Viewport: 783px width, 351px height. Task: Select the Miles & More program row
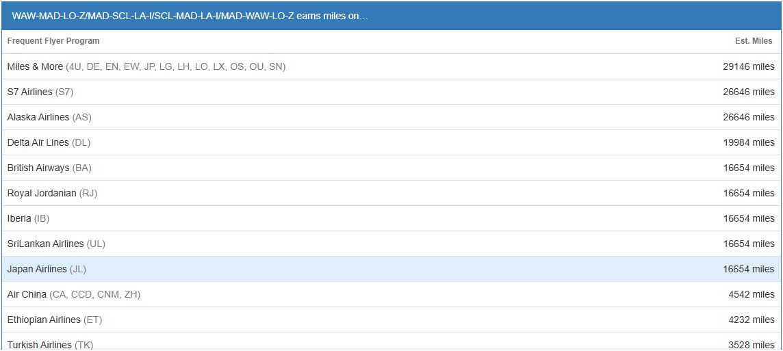[391, 66]
